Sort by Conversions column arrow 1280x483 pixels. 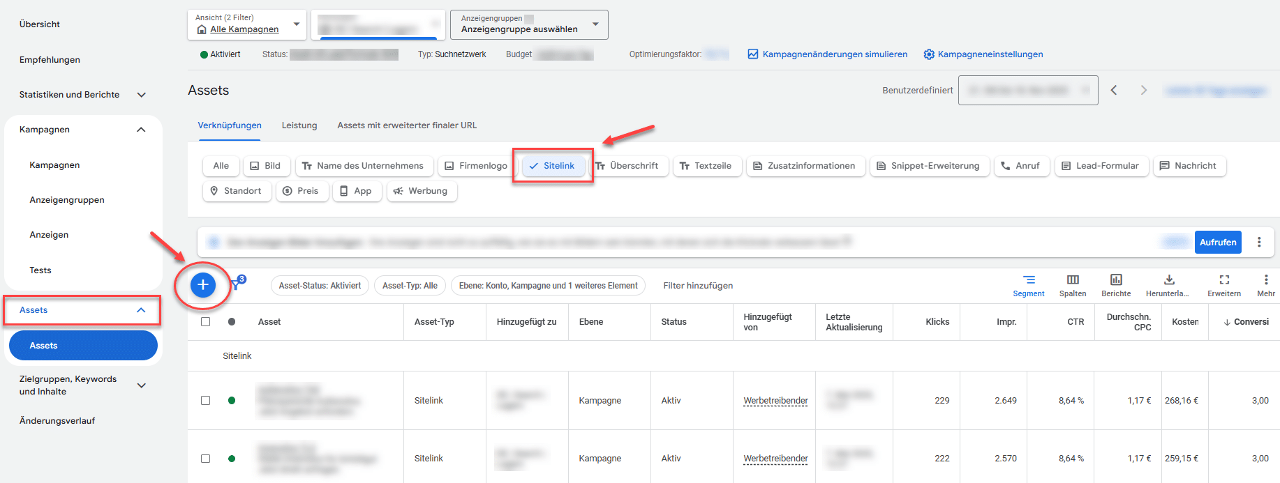click(1227, 322)
